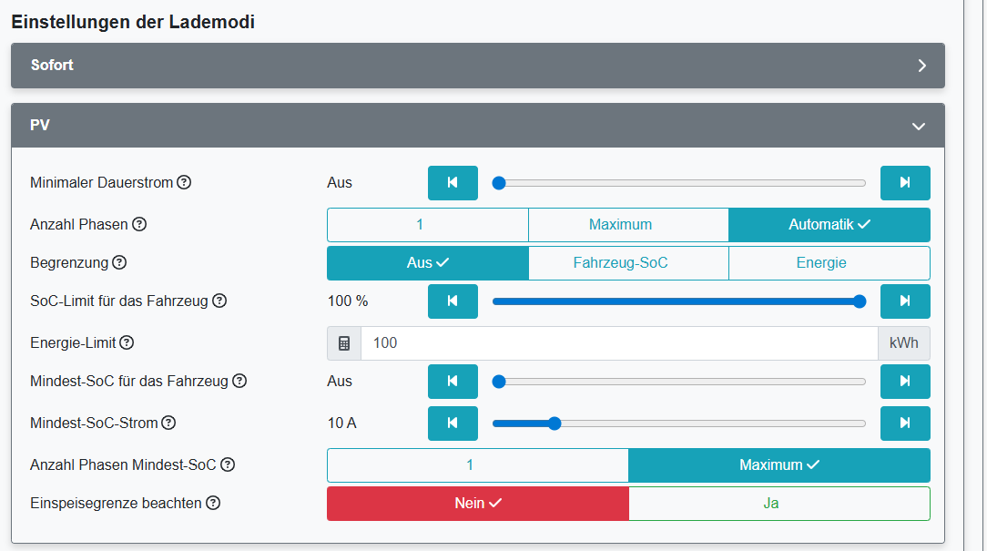The width and height of the screenshot is (987, 551).
Task: Open help tooltip for Begrenzung
Action: coord(119,262)
